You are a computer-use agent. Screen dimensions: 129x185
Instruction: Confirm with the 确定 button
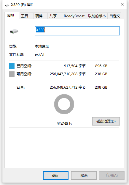(x=56, y=175)
